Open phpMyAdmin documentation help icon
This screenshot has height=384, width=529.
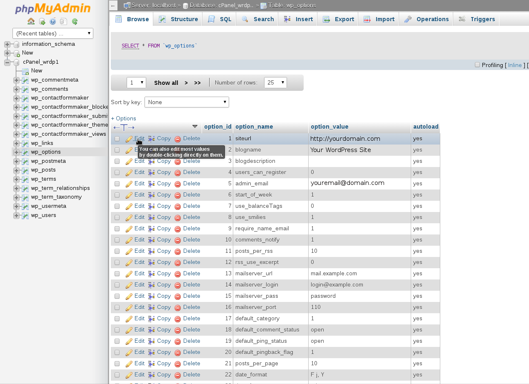pyautogui.click(x=52, y=21)
